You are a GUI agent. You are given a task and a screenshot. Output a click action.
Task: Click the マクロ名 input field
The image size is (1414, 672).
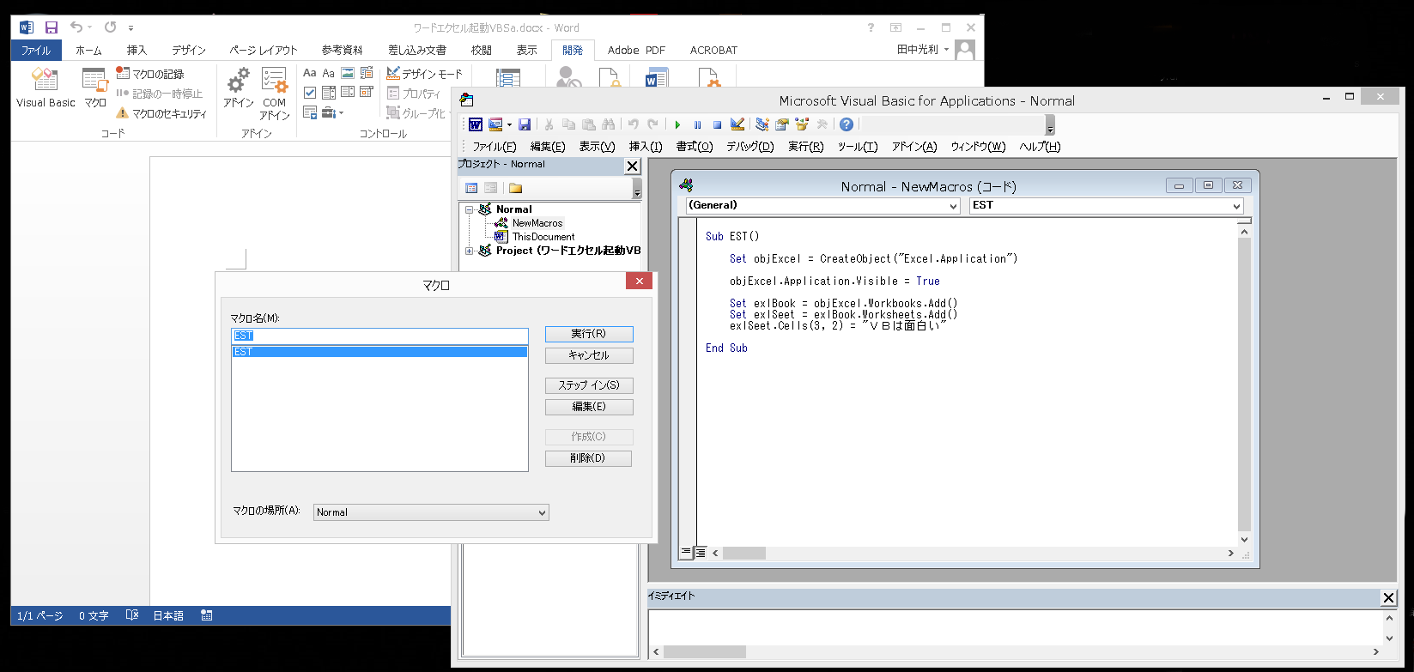pyautogui.click(x=380, y=336)
